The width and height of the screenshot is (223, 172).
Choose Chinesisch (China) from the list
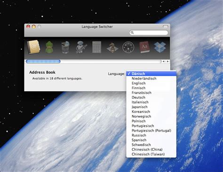(x=151, y=149)
